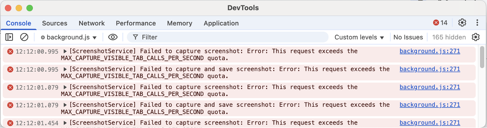The height and width of the screenshot is (128, 487).
Task: Click the Filter input field
Action: 228,37
